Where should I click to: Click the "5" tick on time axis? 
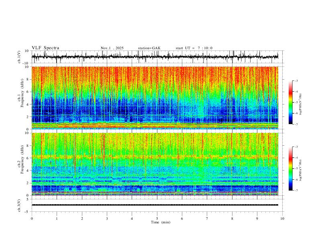[157, 219]
